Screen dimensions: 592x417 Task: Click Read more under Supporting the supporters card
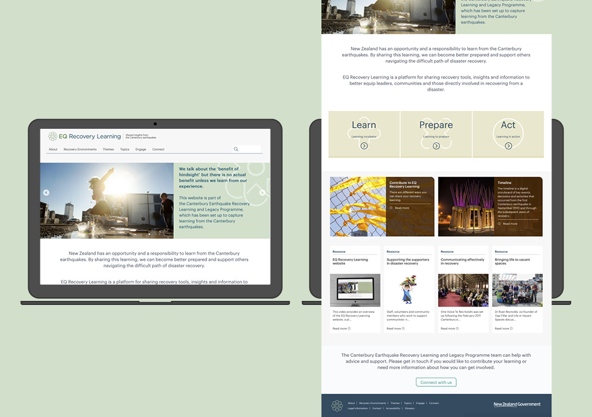click(395, 329)
